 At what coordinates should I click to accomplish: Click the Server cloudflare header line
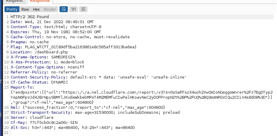click(x=32, y=117)
